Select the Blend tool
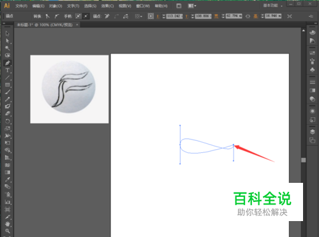The image size is (319, 237). 8,187
